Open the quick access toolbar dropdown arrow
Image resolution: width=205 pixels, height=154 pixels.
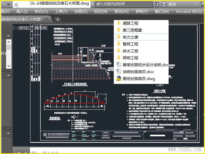[x=4, y=4]
